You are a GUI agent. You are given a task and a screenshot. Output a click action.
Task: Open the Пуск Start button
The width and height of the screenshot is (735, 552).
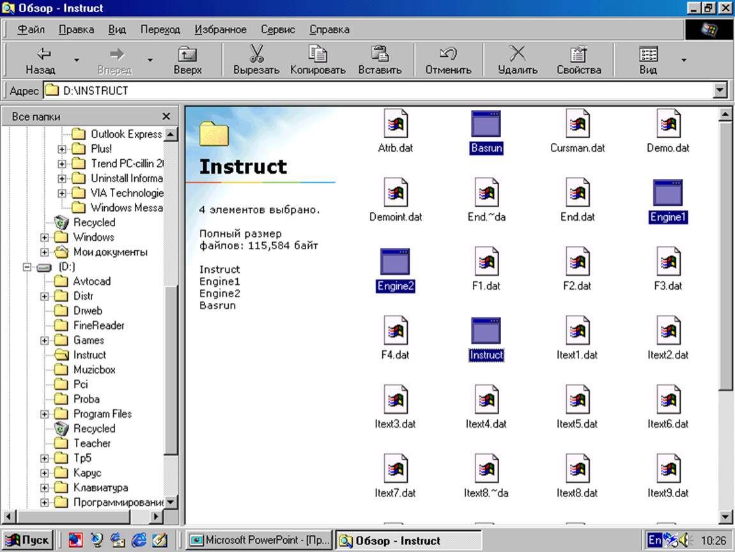pyautogui.click(x=28, y=540)
